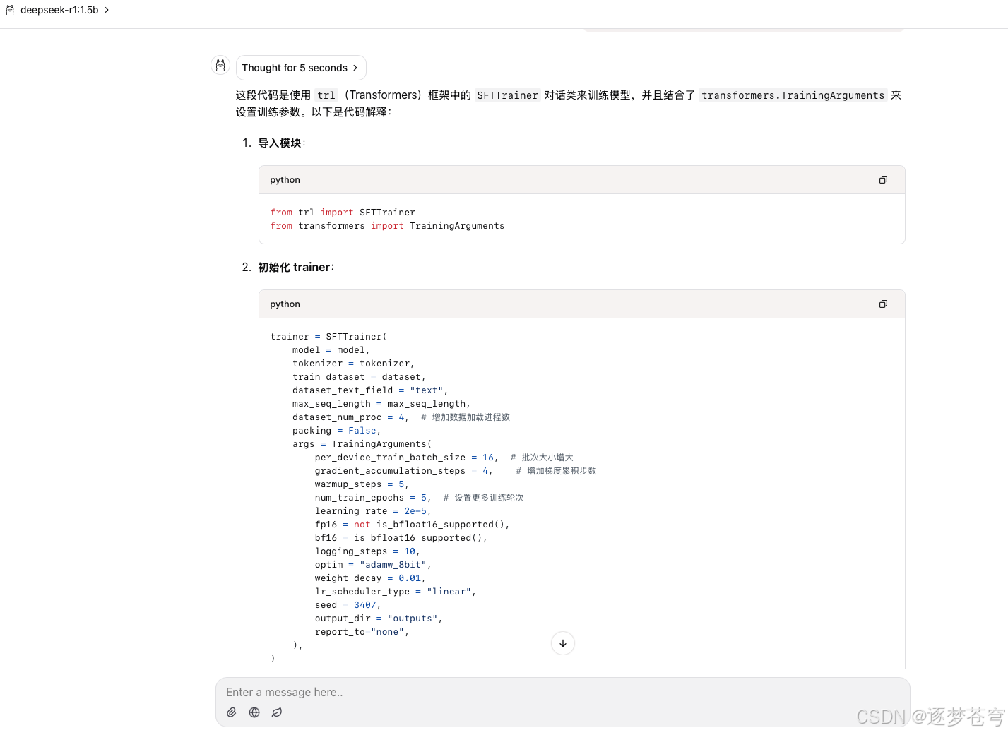The width and height of the screenshot is (1008, 735).
Task: Click 'gradient_accumulation_steps = 4,' line
Action: coord(404,471)
